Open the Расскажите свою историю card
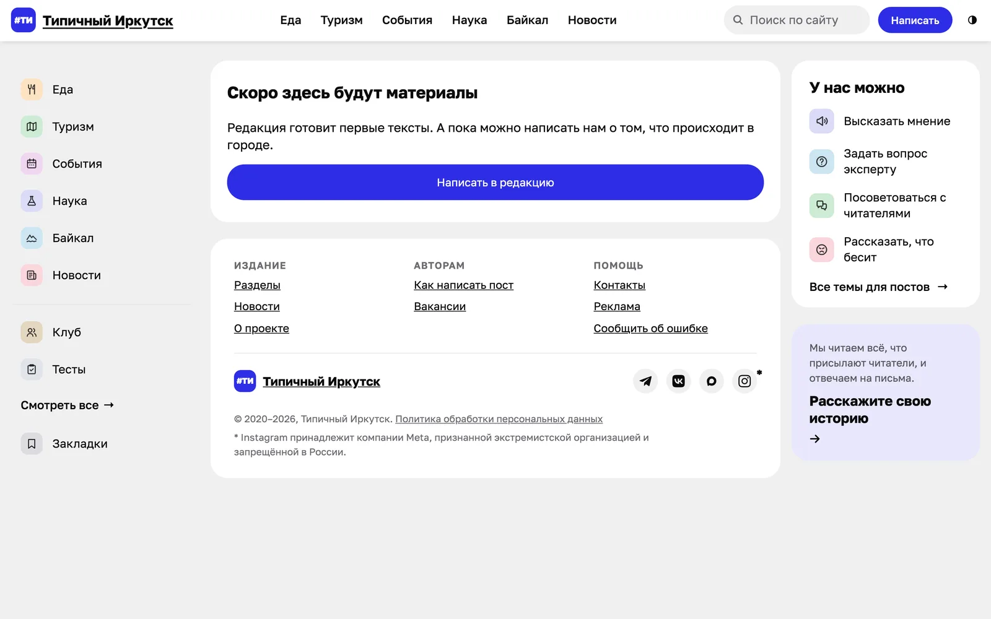This screenshot has width=991, height=619. tap(886, 392)
